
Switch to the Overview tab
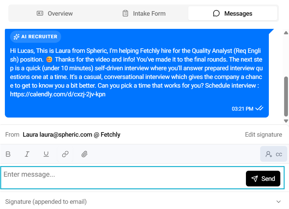point(55,14)
